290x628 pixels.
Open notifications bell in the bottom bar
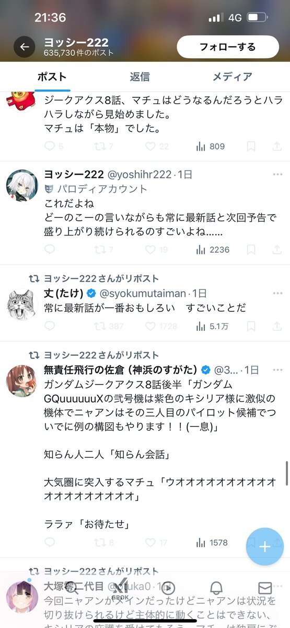pos(217,588)
